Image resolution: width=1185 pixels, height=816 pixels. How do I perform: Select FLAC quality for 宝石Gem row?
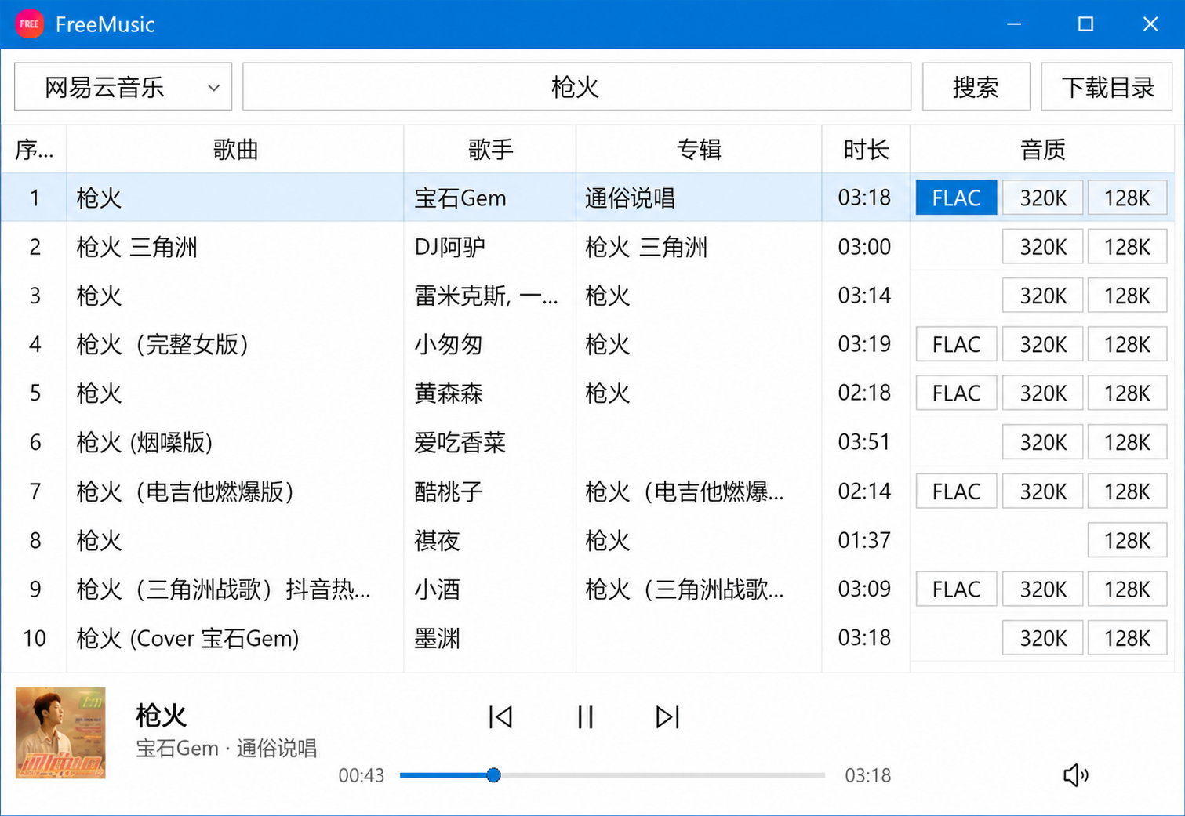956,198
